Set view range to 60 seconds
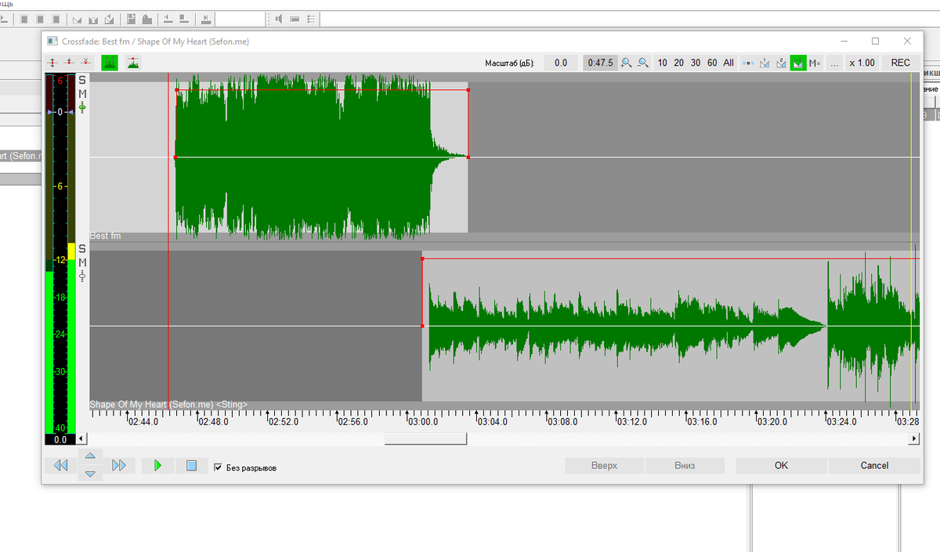 (712, 63)
